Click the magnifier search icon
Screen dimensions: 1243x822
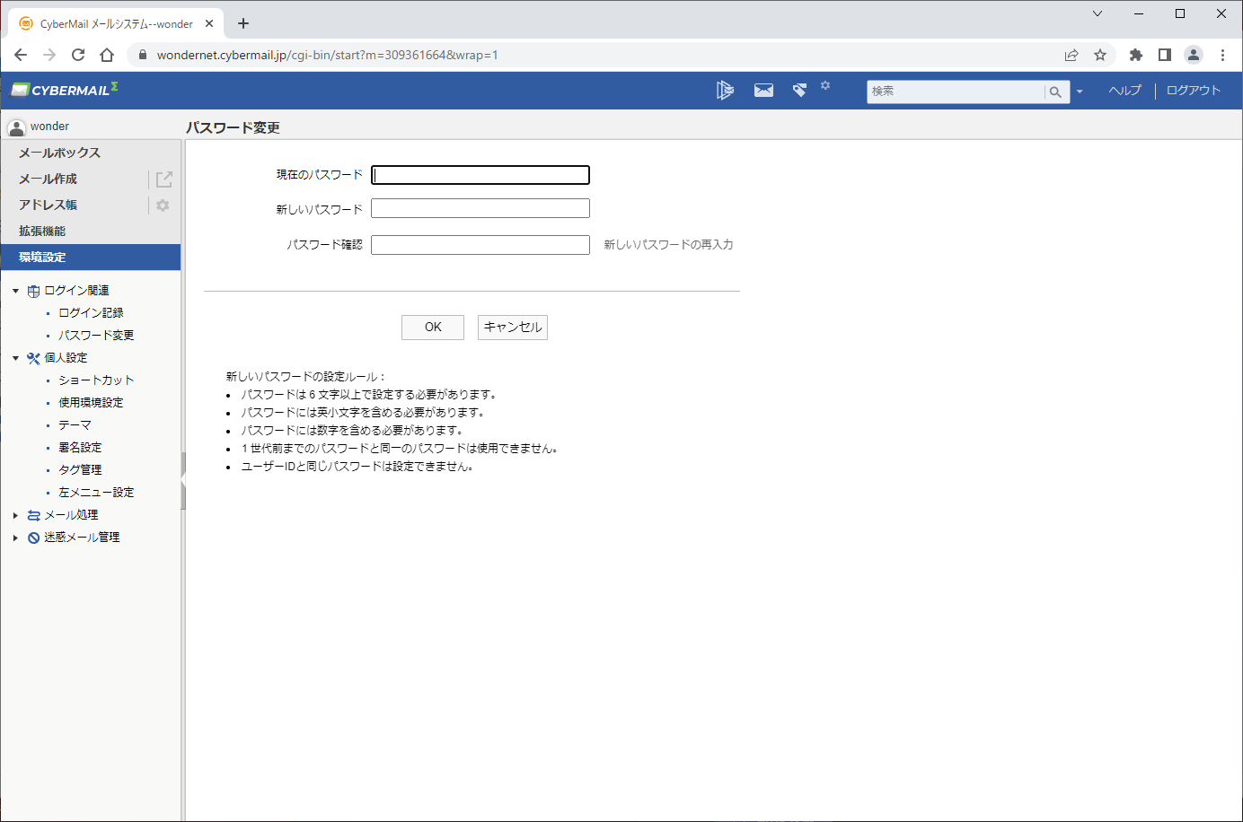coord(1056,92)
